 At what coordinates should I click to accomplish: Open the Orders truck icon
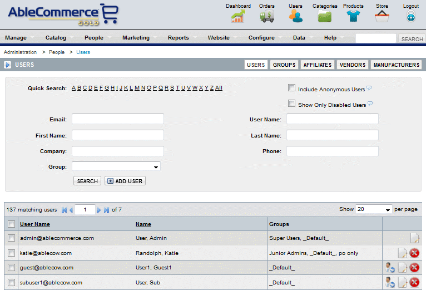267,16
